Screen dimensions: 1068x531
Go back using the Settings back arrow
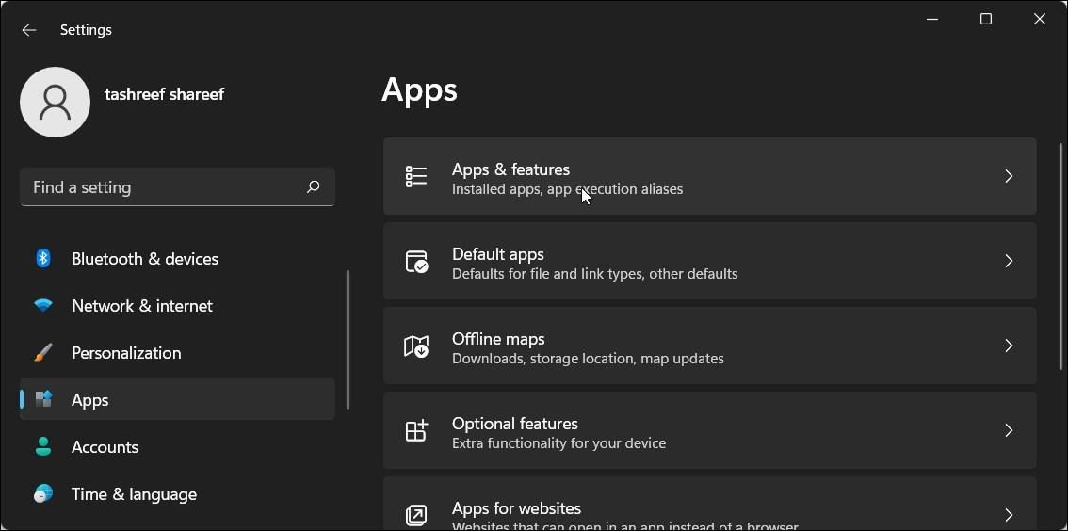28,30
